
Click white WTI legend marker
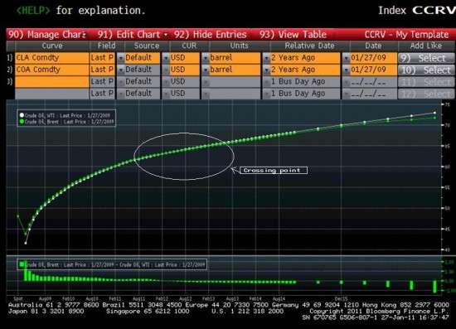[x=22, y=115]
